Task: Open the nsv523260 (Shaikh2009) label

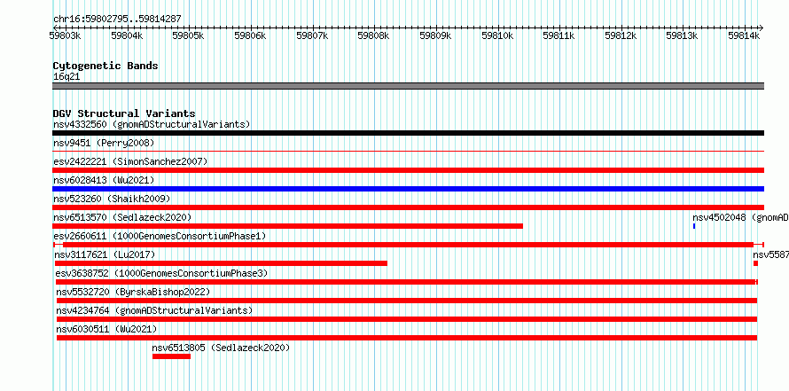Action: [112, 199]
